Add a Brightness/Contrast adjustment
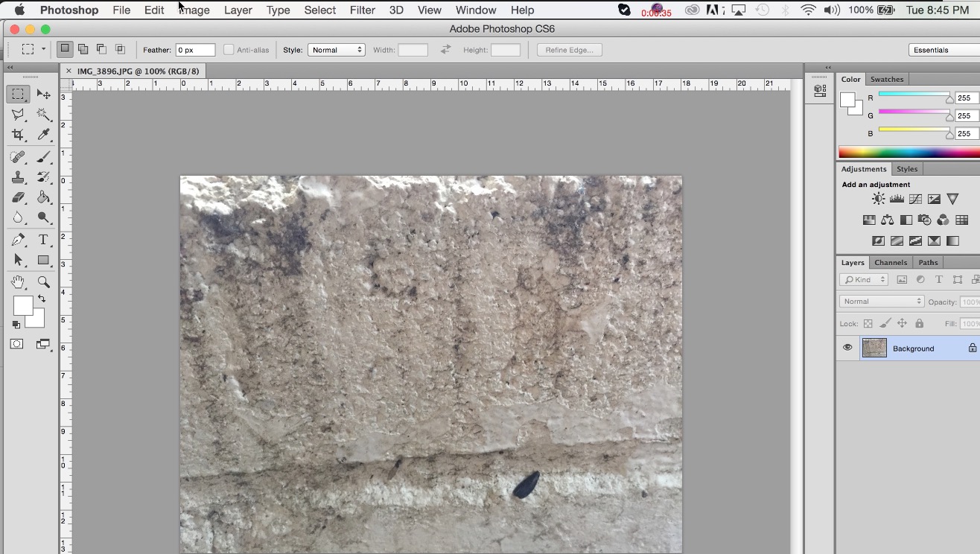 pyautogui.click(x=879, y=199)
